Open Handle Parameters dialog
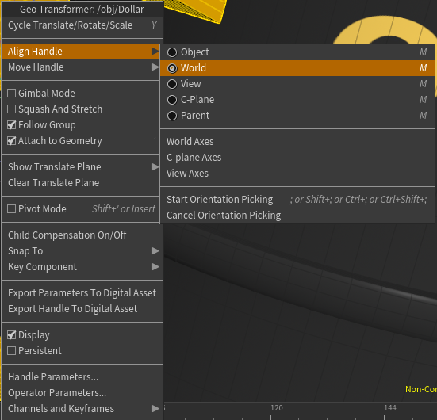Viewport: 437px width, 420px height. pyautogui.click(x=82, y=377)
